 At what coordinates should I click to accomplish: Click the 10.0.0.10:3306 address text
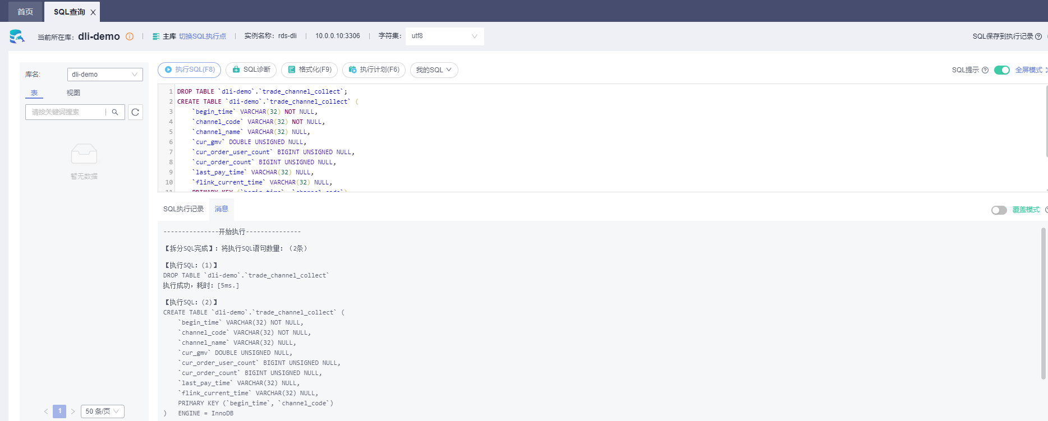338,36
